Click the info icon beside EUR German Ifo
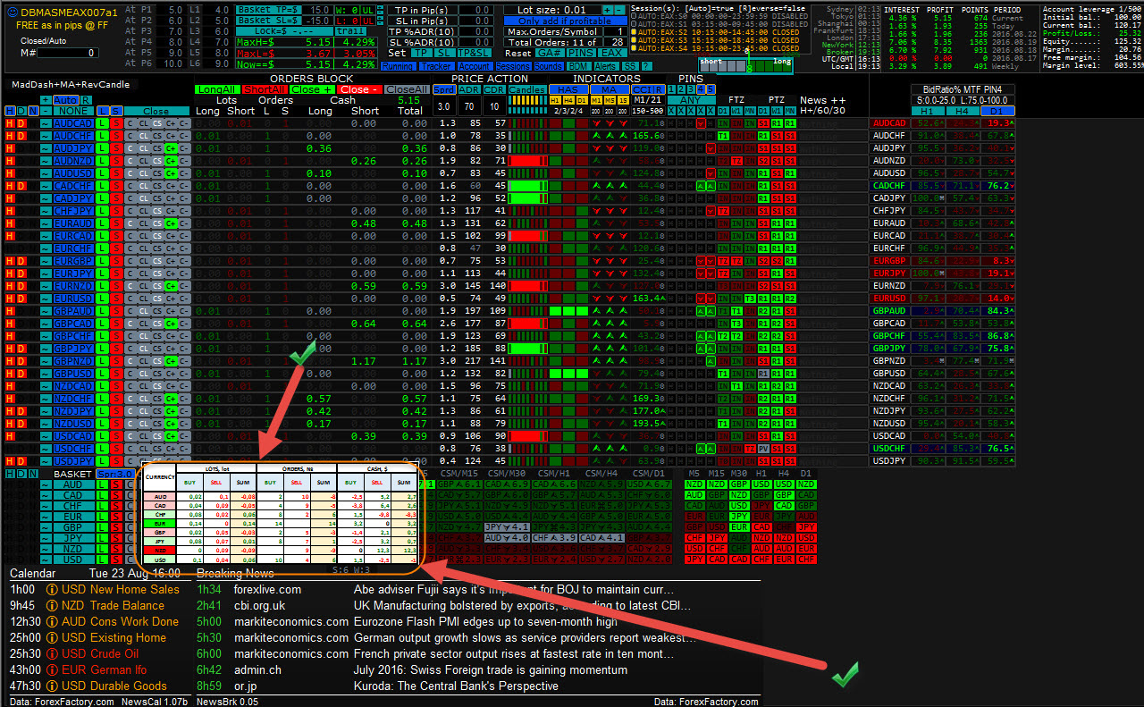Screen dimensions: 1144x707 (52, 670)
